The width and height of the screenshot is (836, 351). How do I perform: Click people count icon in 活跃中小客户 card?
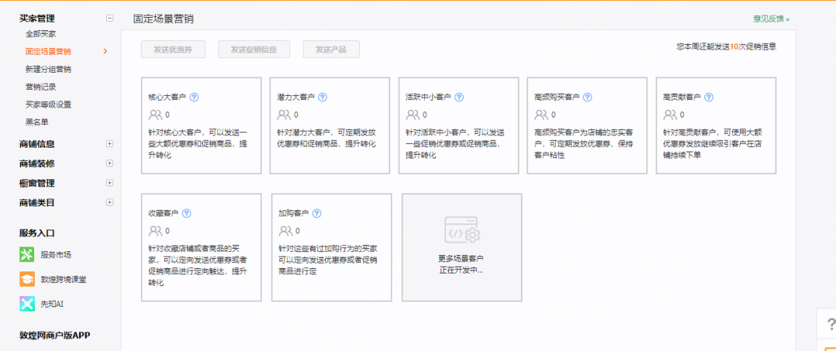click(x=413, y=114)
